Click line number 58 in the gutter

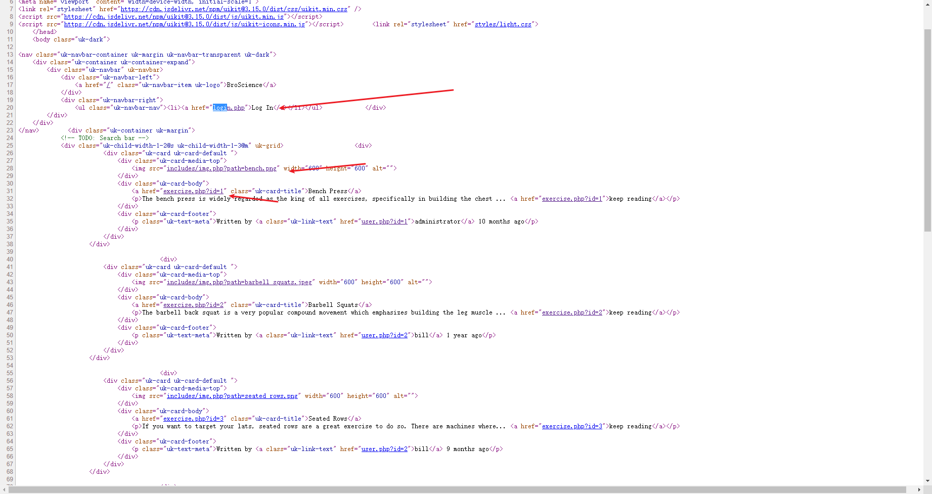point(10,396)
